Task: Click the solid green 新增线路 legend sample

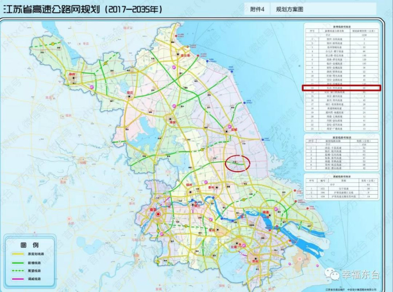Action: [x=18, y=263]
